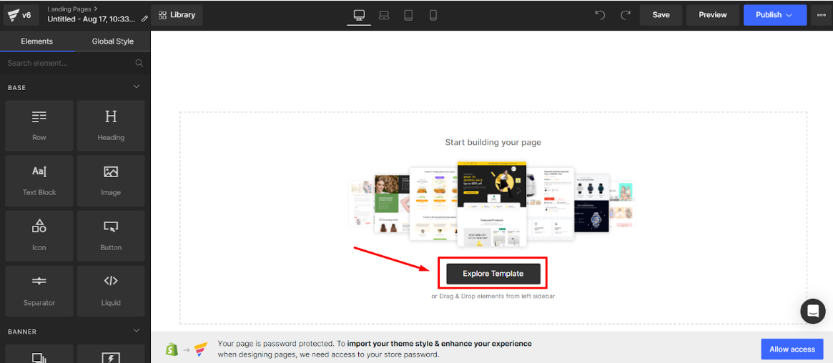Pick the Row element
Screen dimensions: 833x363
[39, 126]
